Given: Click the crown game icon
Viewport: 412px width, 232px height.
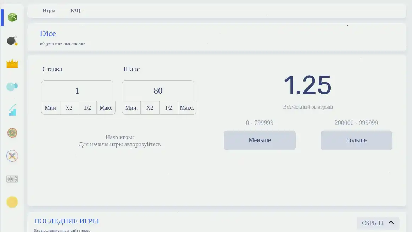Looking at the screenshot, I should (x=12, y=63).
